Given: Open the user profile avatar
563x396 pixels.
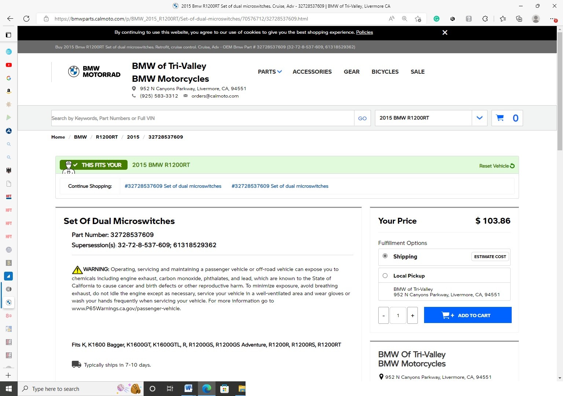Looking at the screenshot, I should pyautogui.click(x=536, y=19).
